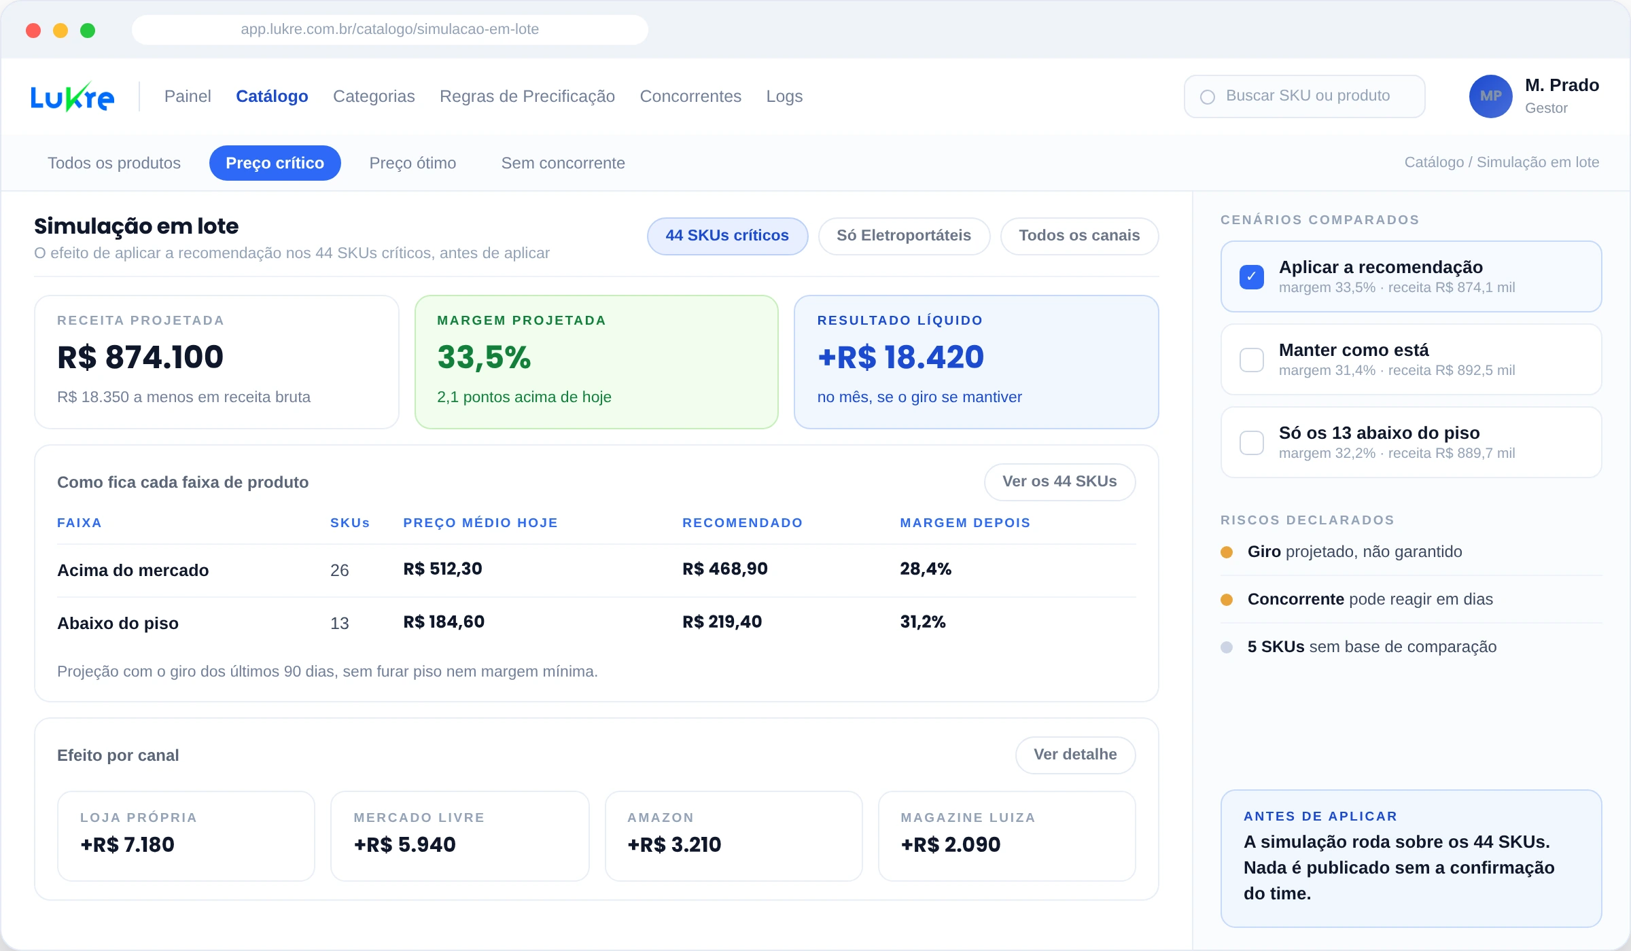Select the Acima do mercado row

point(596,570)
